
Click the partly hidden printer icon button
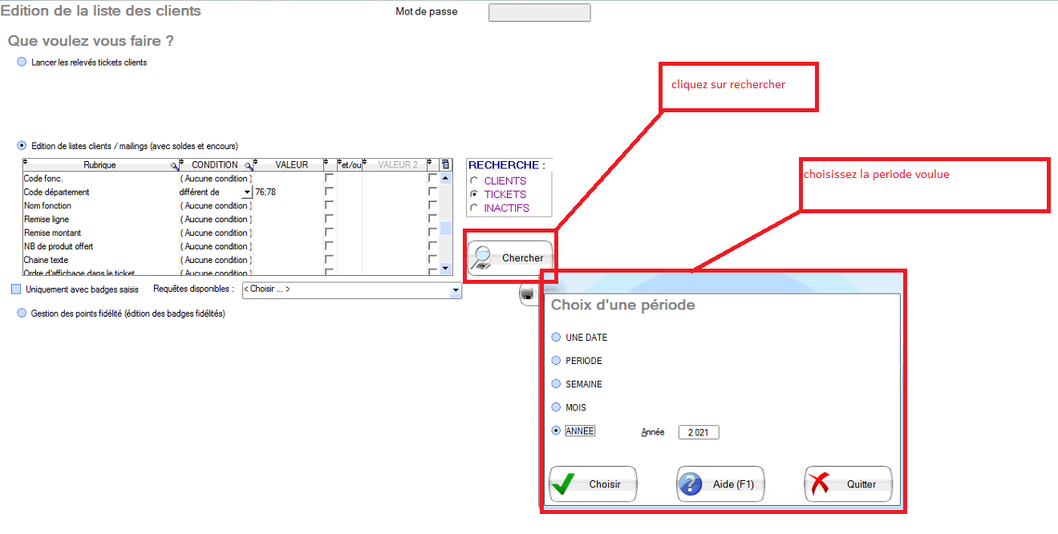[528, 295]
